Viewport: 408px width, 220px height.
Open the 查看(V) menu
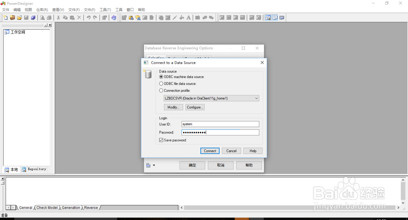pos(58,10)
